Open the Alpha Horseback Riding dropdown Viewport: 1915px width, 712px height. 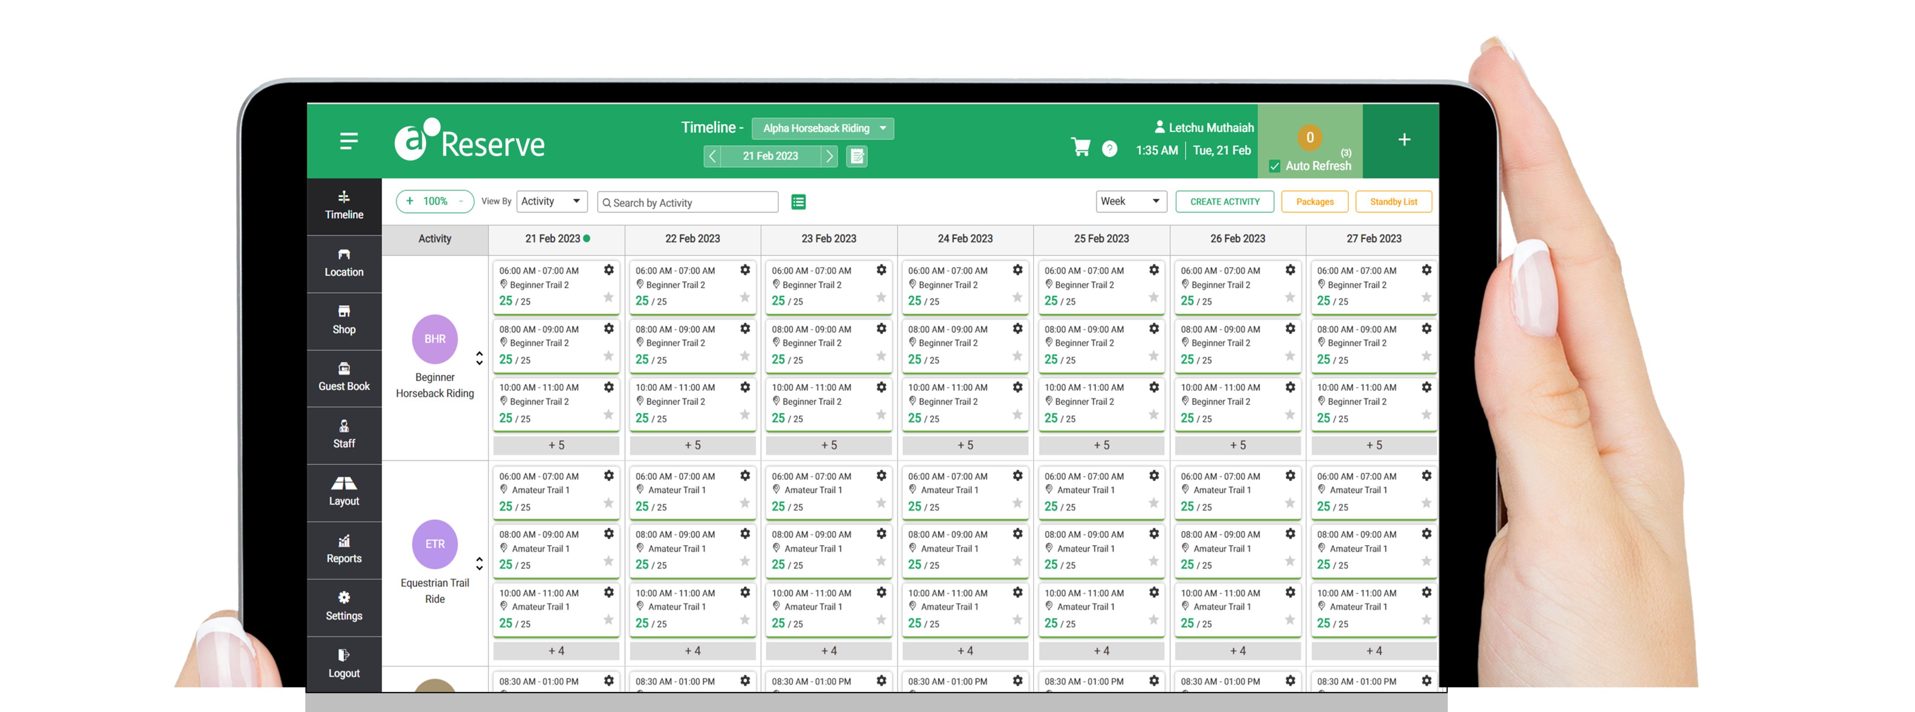[822, 129]
